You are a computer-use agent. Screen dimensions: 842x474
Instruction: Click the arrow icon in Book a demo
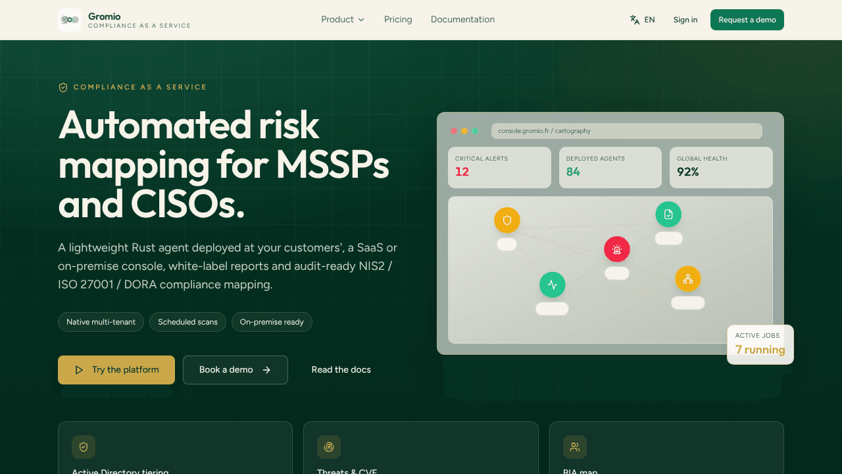[x=266, y=370]
